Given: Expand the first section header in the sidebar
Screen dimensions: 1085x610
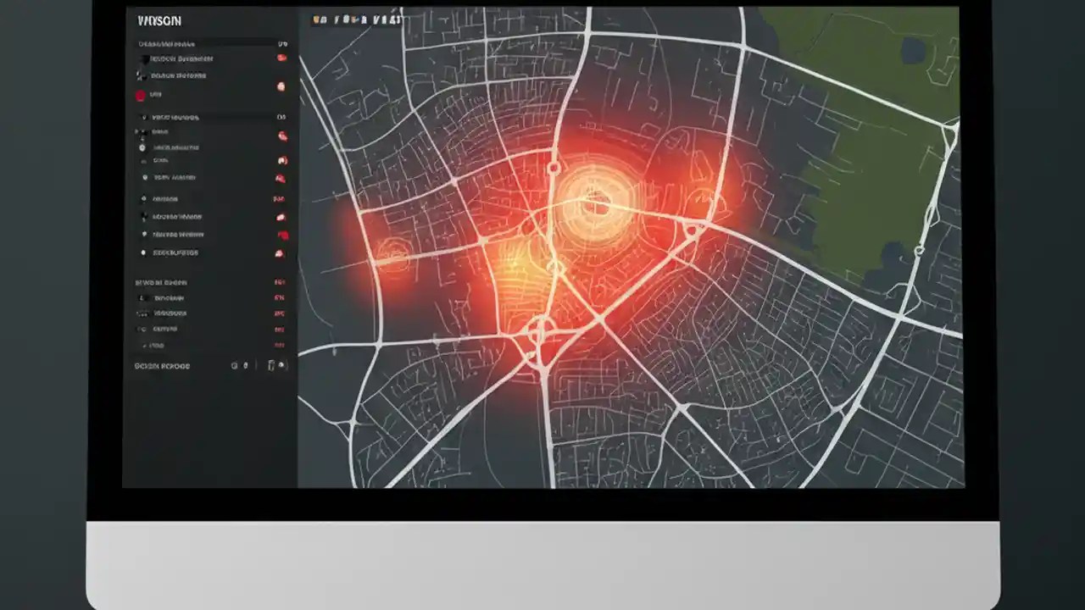Looking at the screenshot, I should [170, 43].
